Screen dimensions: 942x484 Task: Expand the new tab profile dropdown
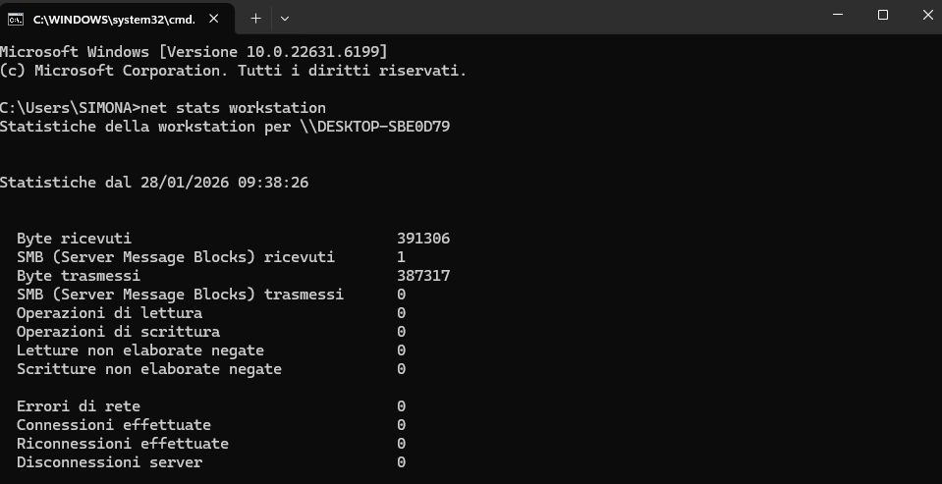point(285,19)
